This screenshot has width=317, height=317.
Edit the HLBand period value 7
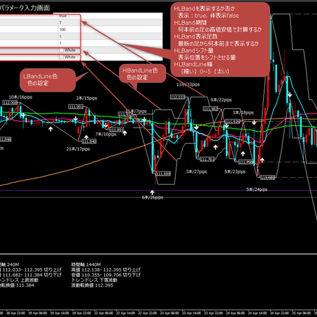61,23
